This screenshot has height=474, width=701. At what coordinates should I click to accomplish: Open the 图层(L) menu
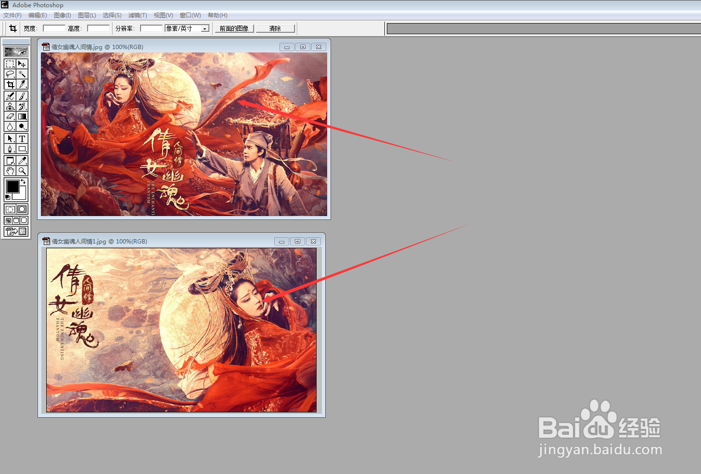[x=87, y=15]
